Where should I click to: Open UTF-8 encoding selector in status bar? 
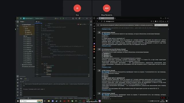pyautogui.click(x=65, y=98)
